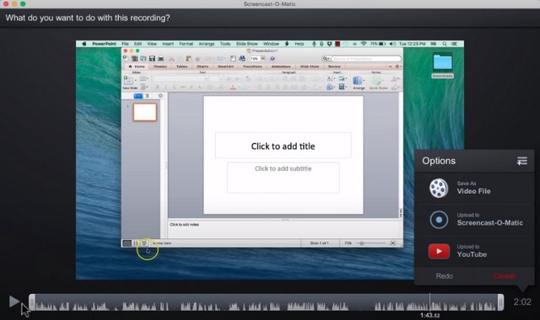
Task: Play the recorded screencast
Action: coord(14,301)
